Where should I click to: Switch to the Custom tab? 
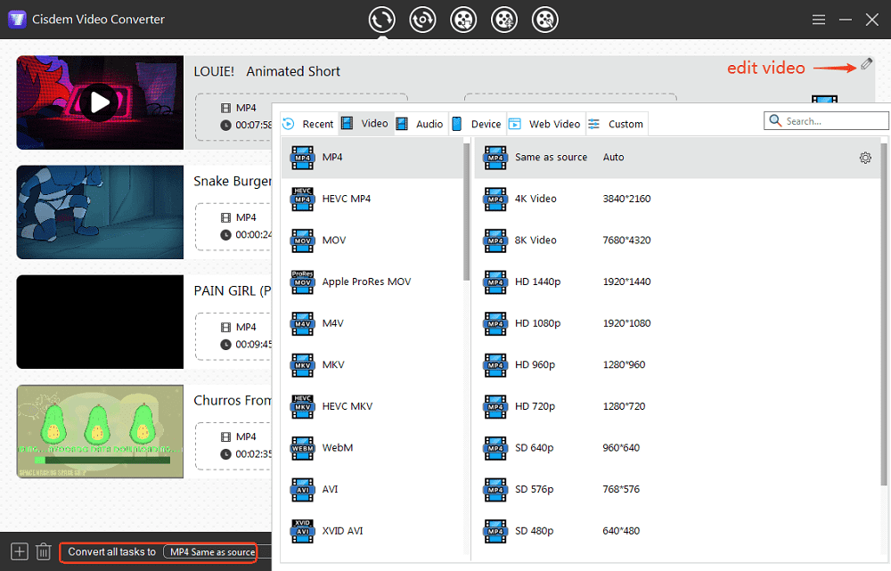(617, 124)
